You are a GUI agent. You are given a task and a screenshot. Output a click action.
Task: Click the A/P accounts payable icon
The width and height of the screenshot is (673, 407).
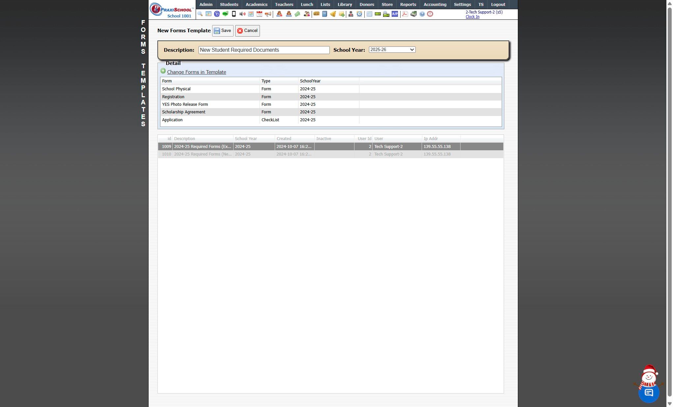(x=395, y=14)
